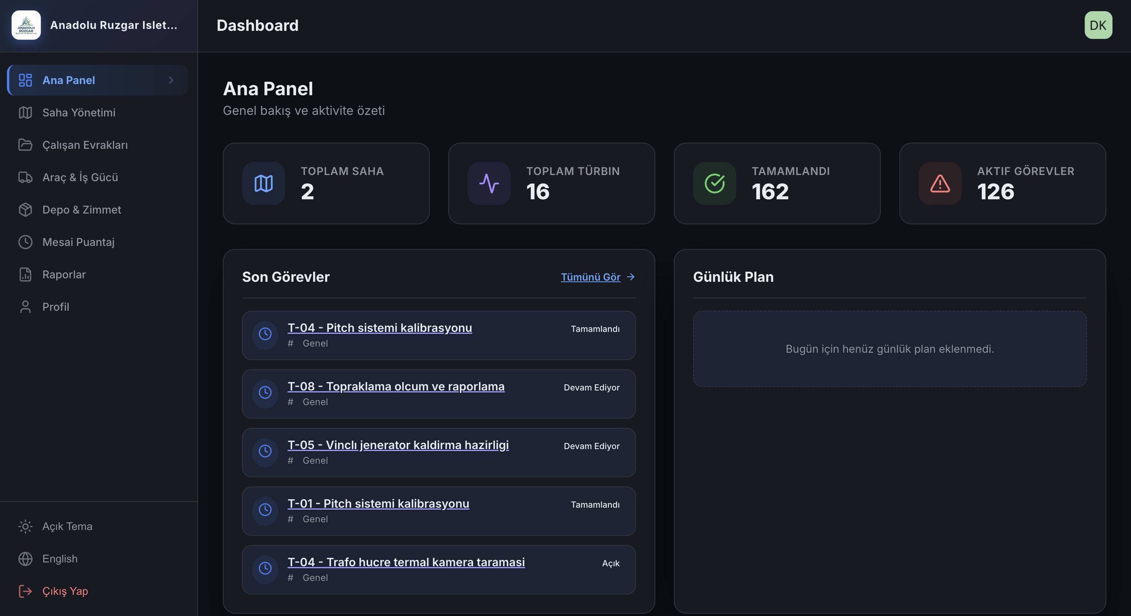Click the Anadolu Ruzgar company logo
Screen dimensions: 1131x616
tap(27, 25)
